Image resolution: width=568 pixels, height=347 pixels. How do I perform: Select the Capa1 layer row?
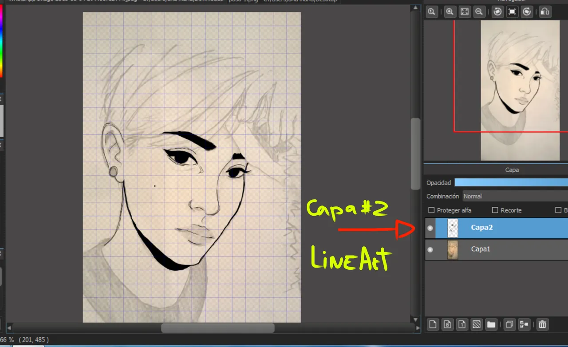pyautogui.click(x=497, y=249)
